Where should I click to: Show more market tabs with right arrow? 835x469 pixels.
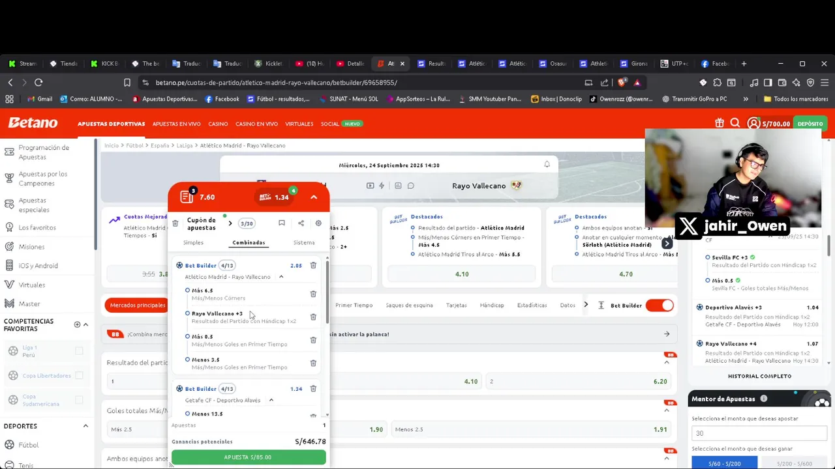pos(585,305)
